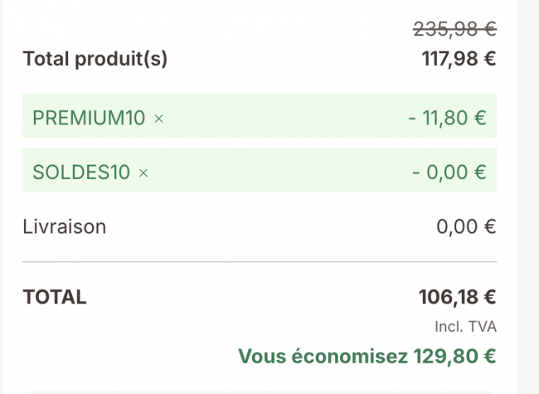Click the SOLDES10 promo code label
This screenshot has height=394, width=539.
[81, 172]
